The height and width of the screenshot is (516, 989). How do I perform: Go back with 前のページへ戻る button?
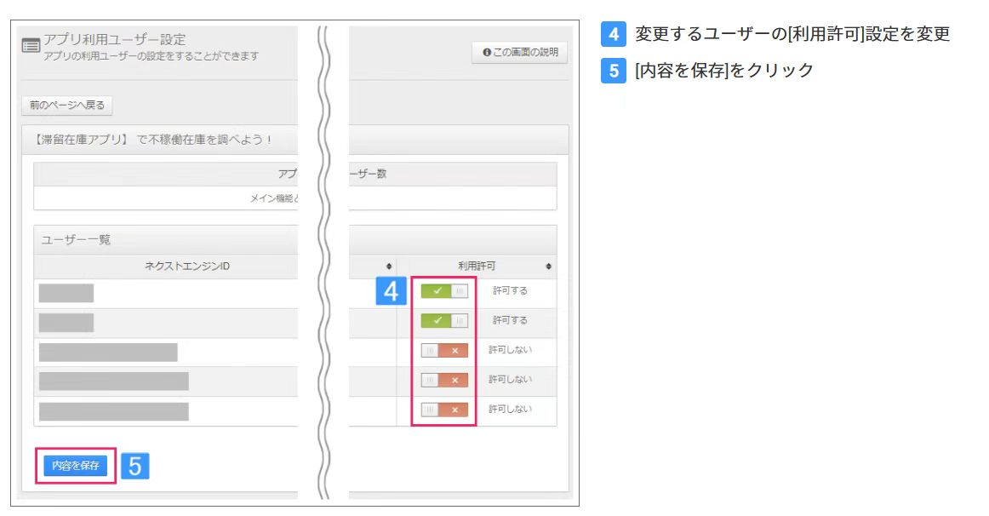click(x=66, y=106)
